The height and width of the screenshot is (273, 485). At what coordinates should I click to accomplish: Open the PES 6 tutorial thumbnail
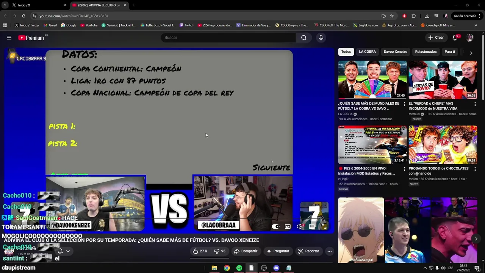(372, 145)
